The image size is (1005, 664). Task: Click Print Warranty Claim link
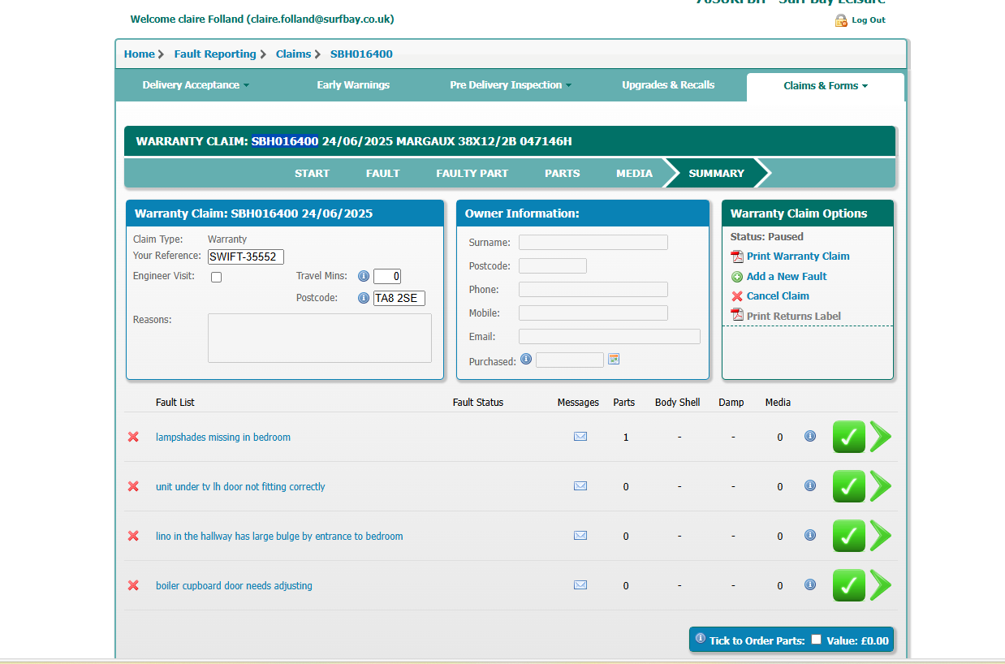point(797,257)
